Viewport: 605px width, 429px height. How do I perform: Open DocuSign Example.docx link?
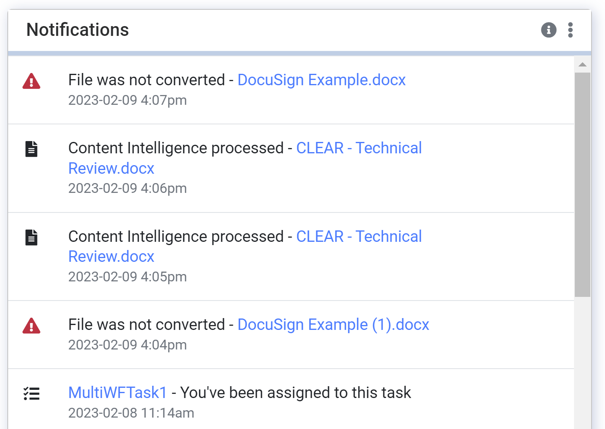[x=321, y=80]
